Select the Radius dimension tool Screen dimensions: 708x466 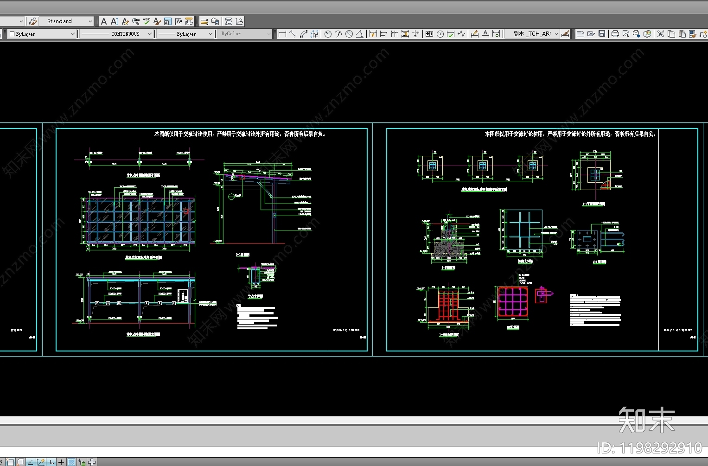coord(328,34)
